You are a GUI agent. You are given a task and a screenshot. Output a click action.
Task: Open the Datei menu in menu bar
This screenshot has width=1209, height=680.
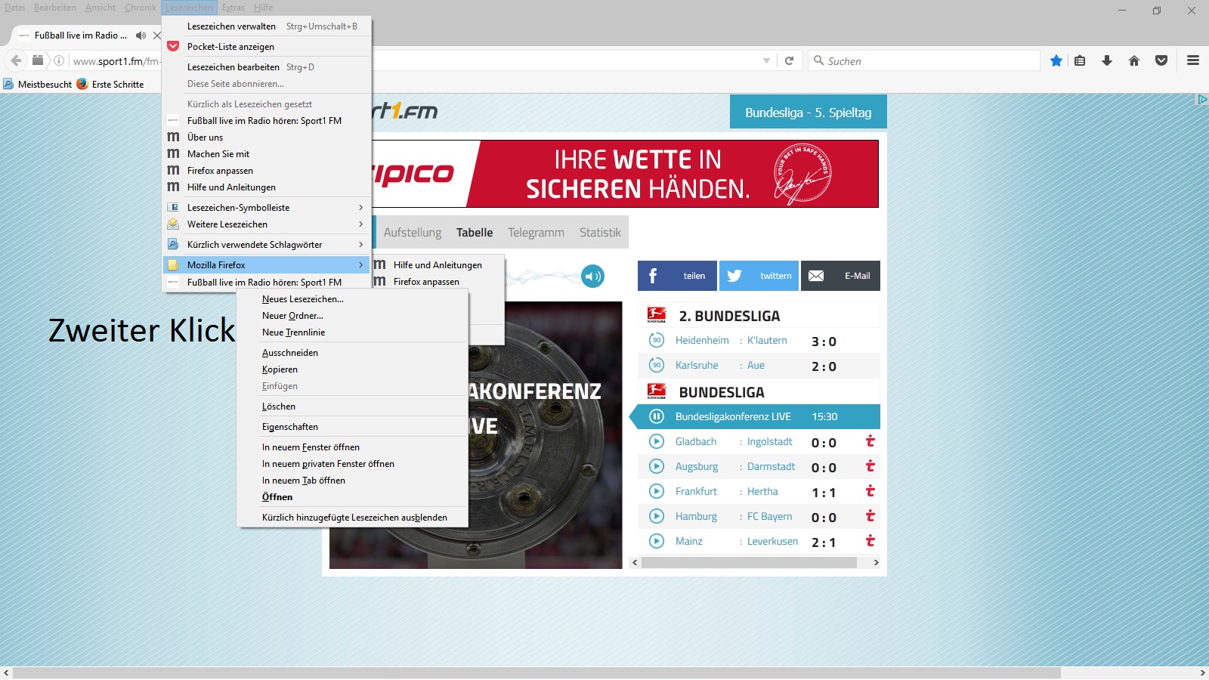[x=14, y=8]
